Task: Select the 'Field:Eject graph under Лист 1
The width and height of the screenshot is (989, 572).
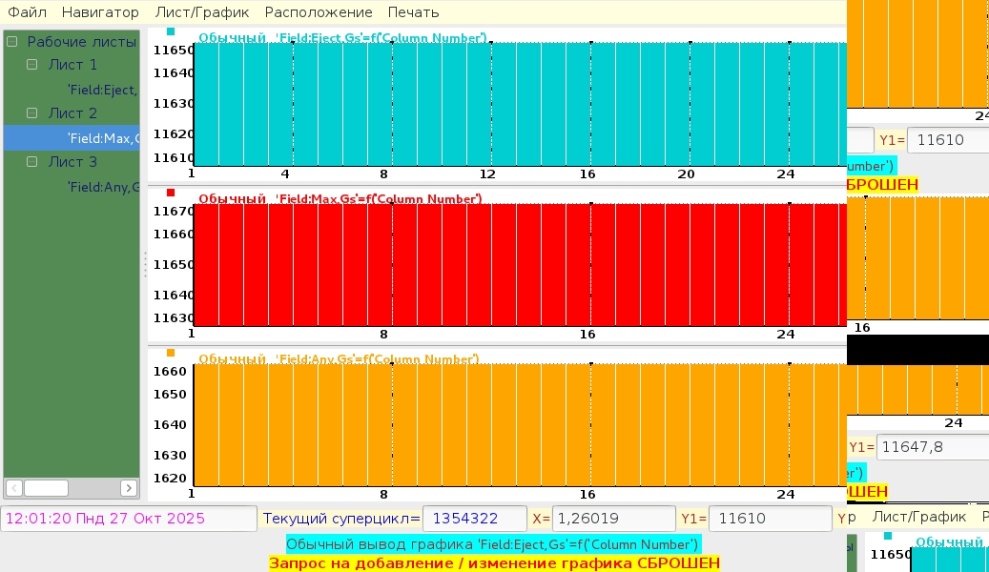Action: [102, 90]
